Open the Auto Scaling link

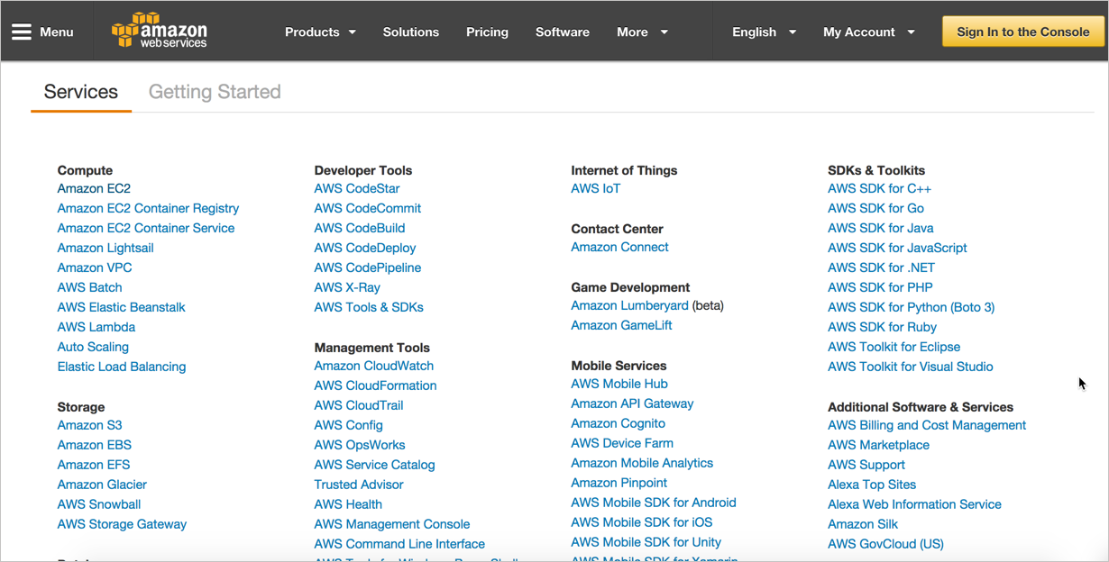coord(93,347)
